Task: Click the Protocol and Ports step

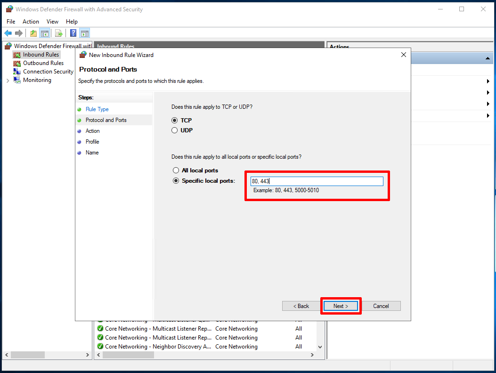Action: (106, 120)
